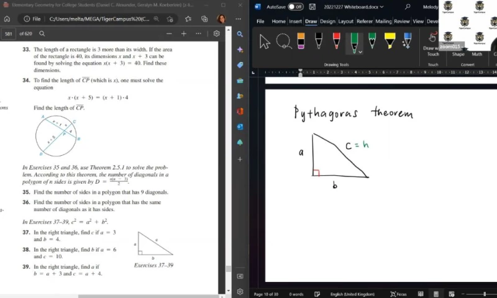Click the indent marker on the ruler

click(x=301, y=73)
